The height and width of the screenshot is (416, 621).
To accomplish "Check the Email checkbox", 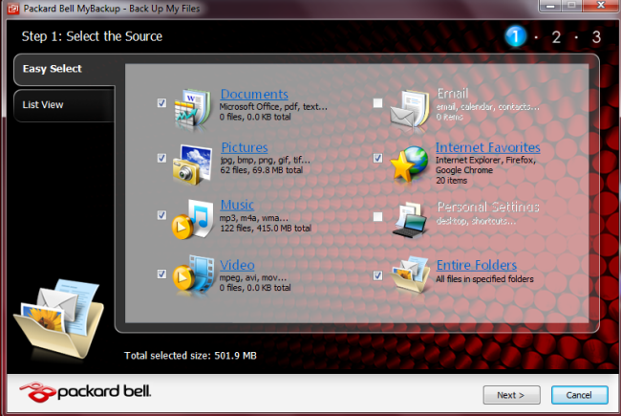I will [x=377, y=103].
